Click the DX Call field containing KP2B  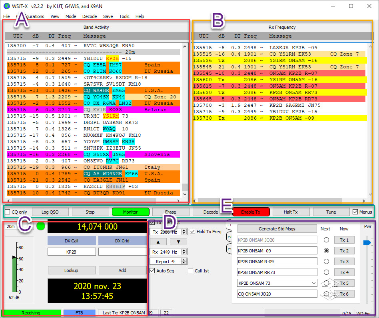pos(72,252)
